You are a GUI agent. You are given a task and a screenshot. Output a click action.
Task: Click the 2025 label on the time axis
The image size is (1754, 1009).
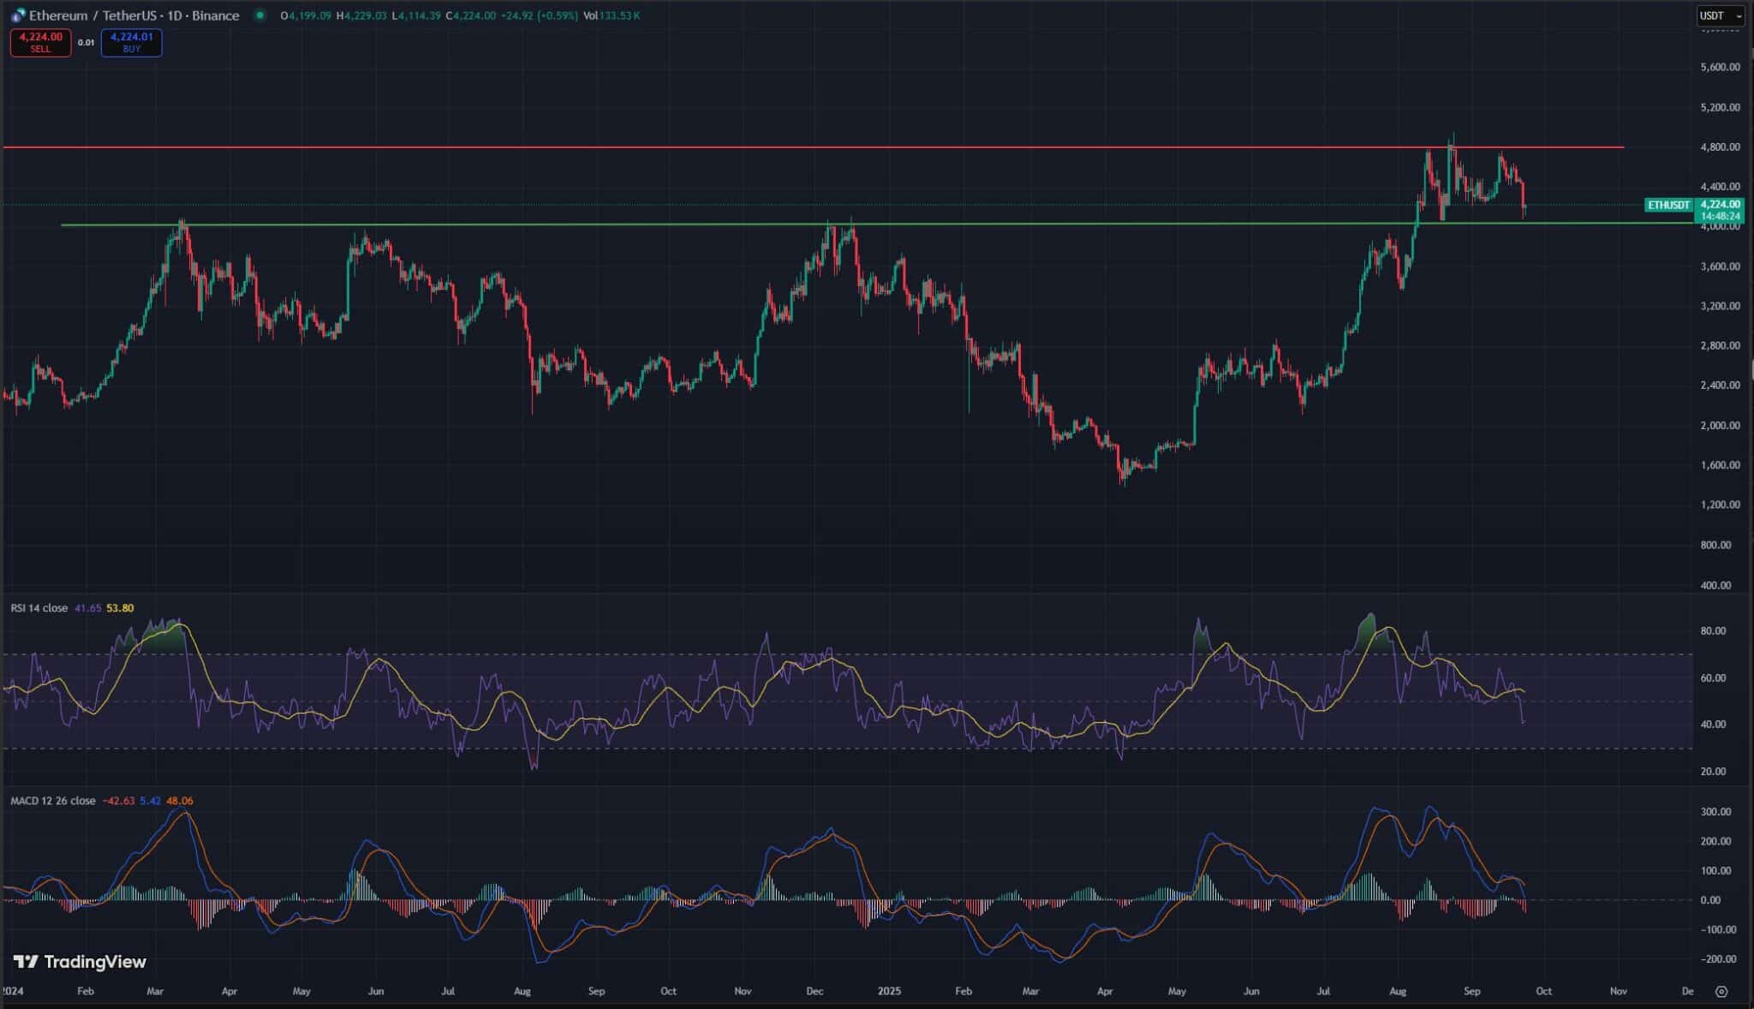(x=889, y=990)
